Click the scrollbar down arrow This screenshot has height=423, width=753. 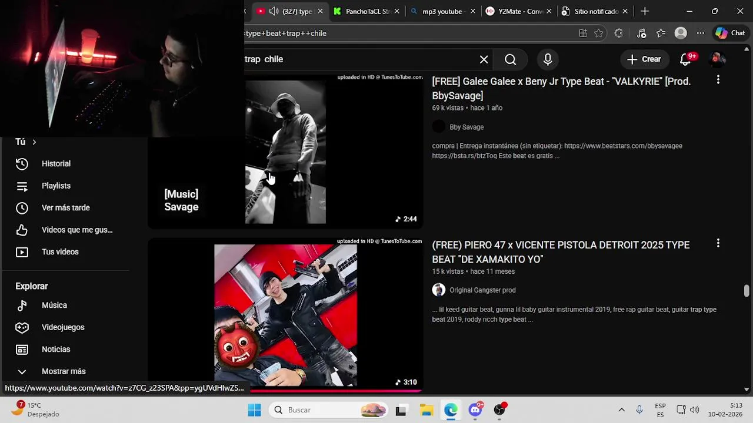coord(747,389)
